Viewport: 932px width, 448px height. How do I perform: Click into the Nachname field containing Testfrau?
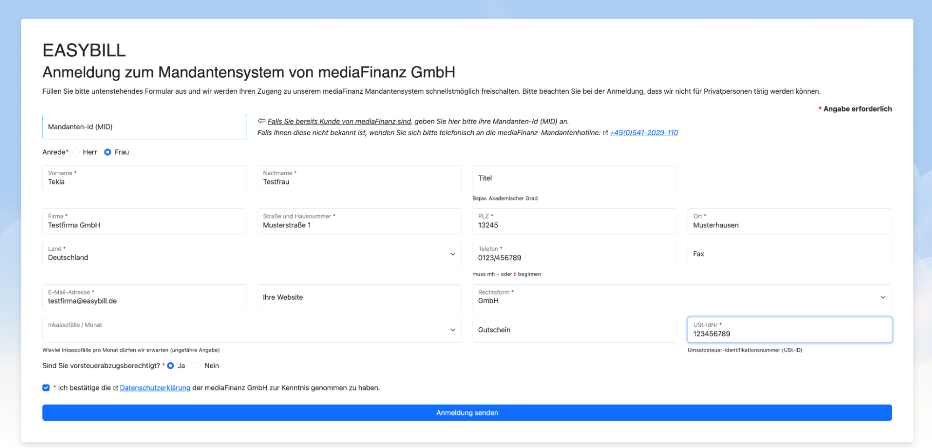click(x=359, y=178)
